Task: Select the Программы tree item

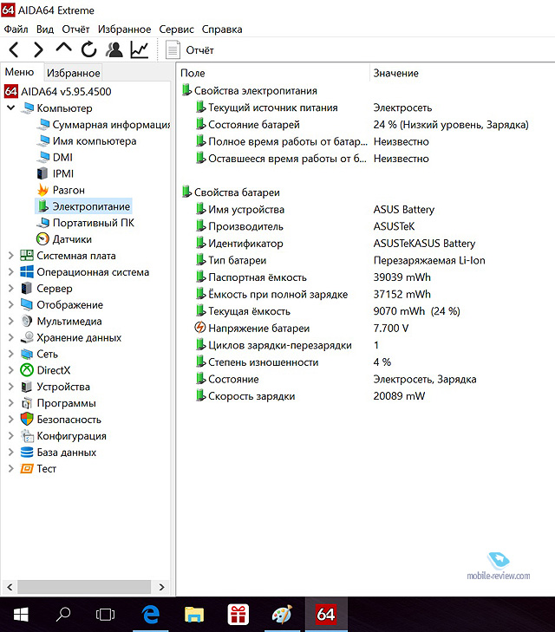Action: (x=67, y=403)
